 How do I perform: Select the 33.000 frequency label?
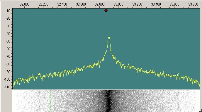118,4
